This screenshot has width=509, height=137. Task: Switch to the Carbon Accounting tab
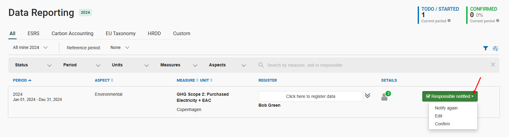coord(73,34)
